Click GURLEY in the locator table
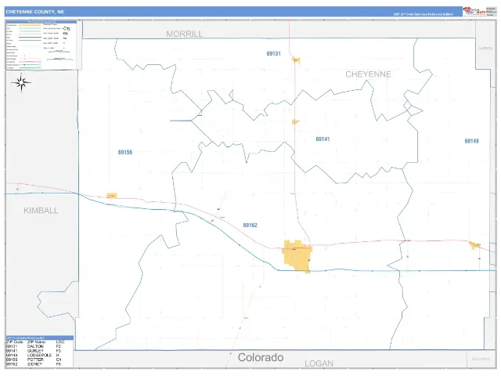Screen dimensions: 501x376 (35, 351)
